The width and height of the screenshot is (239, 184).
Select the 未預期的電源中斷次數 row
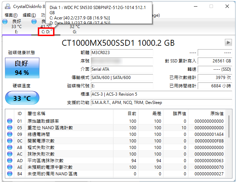coord(116,167)
